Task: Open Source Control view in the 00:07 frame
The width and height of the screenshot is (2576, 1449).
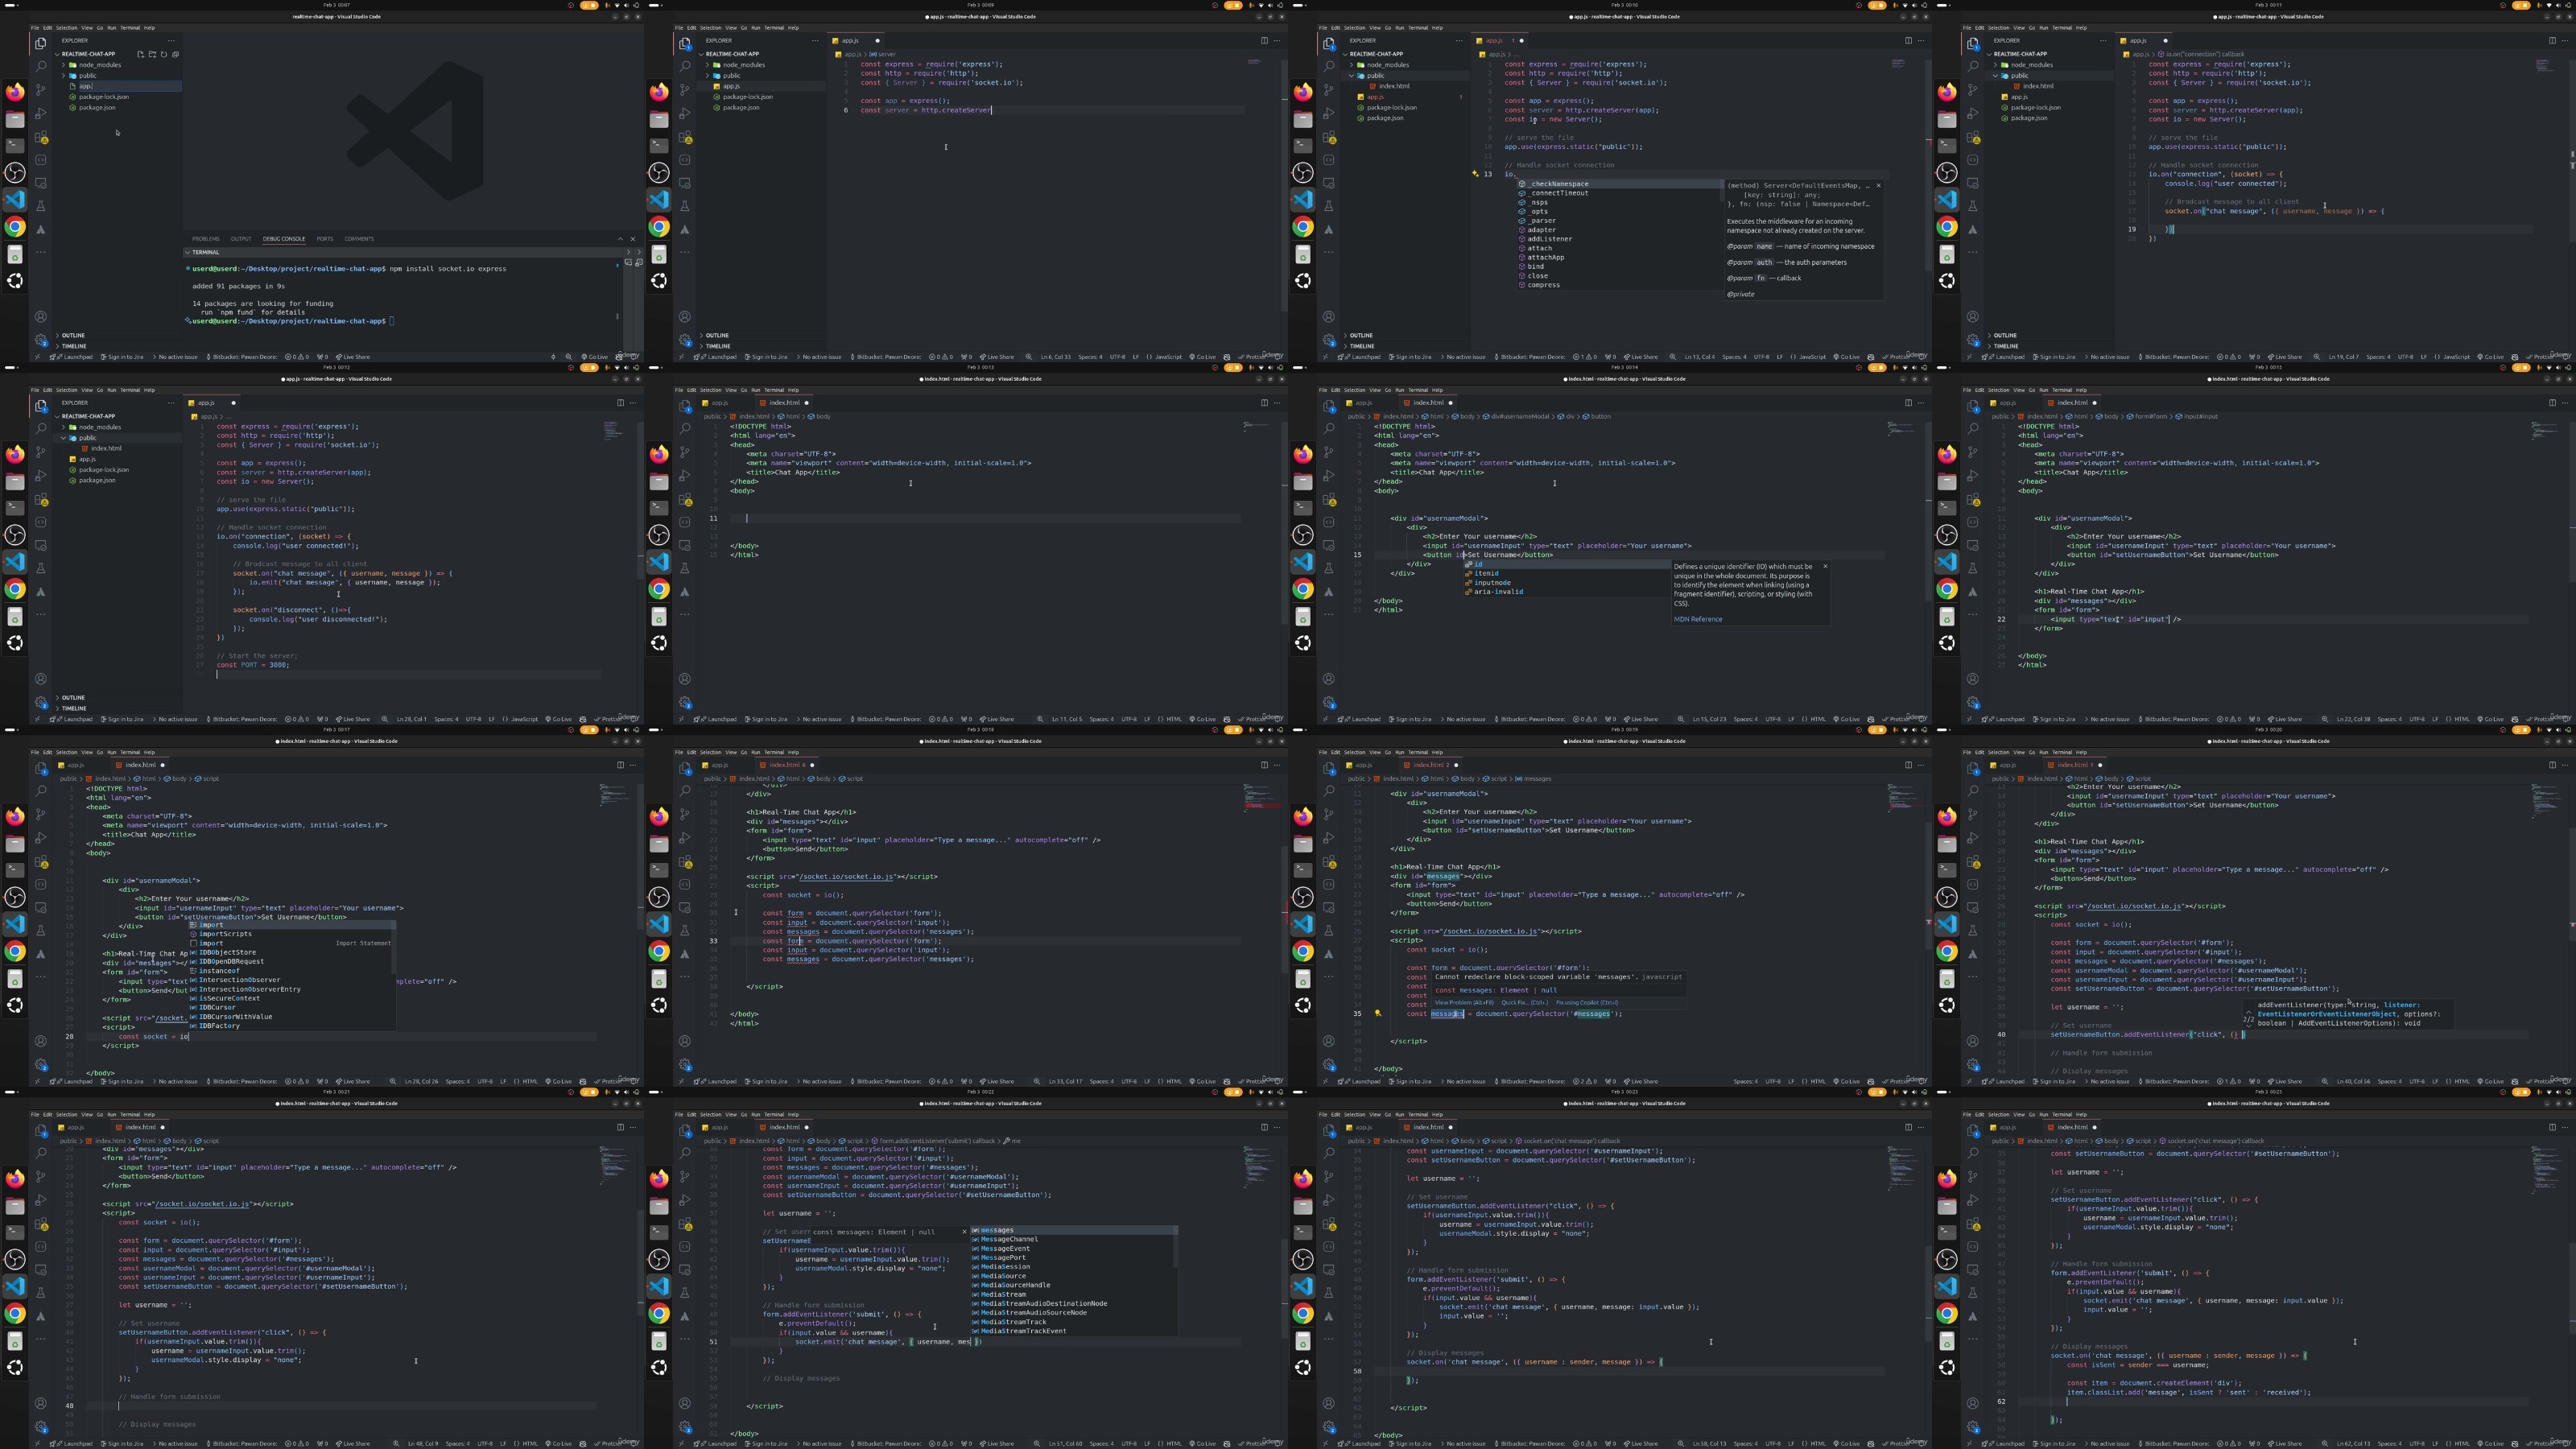Action: click(x=41, y=89)
